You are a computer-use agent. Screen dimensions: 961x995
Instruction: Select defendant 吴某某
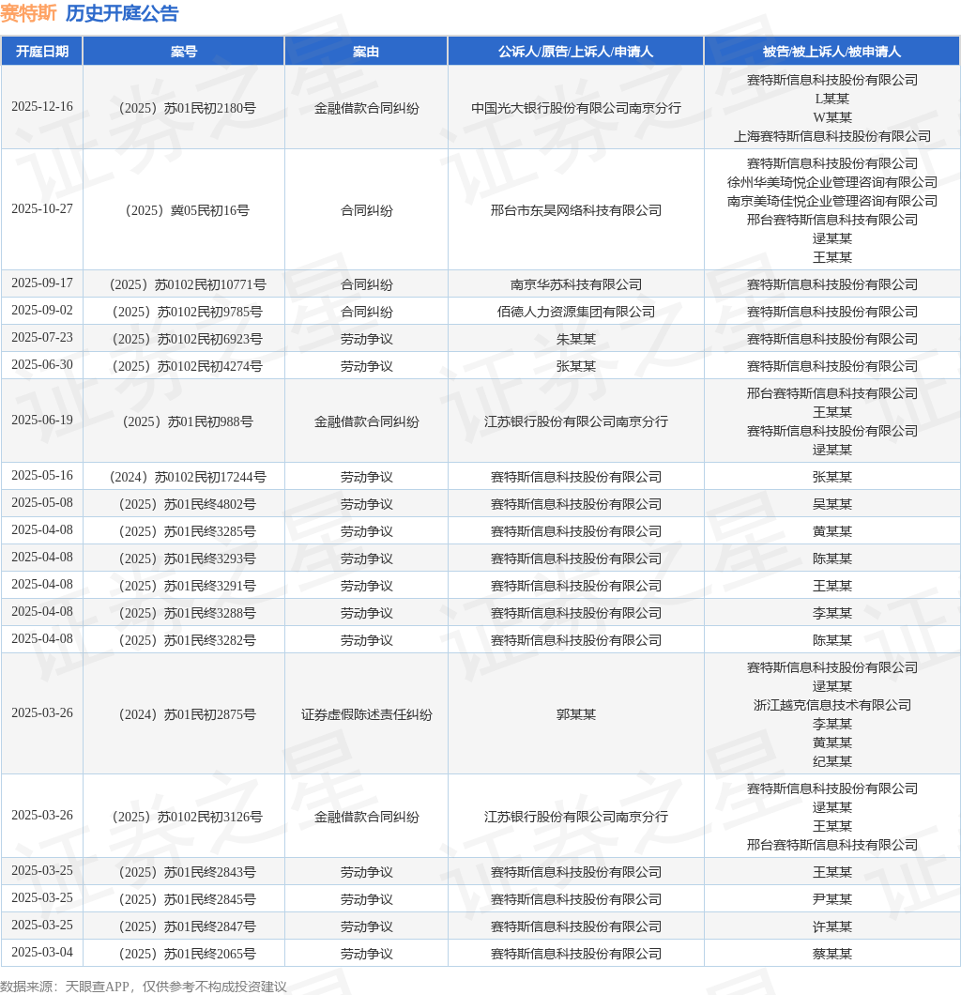(x=832, y=504)
